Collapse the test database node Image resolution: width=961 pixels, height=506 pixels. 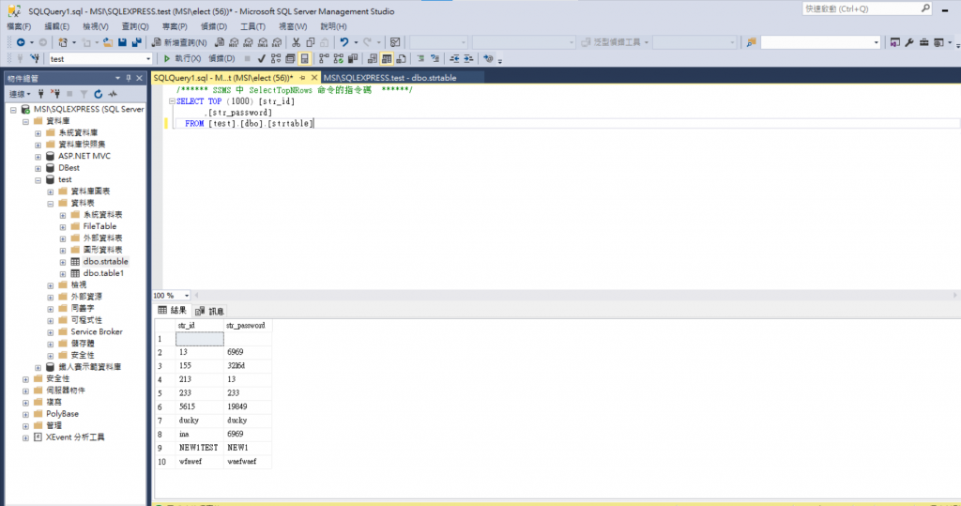[38, 180]
